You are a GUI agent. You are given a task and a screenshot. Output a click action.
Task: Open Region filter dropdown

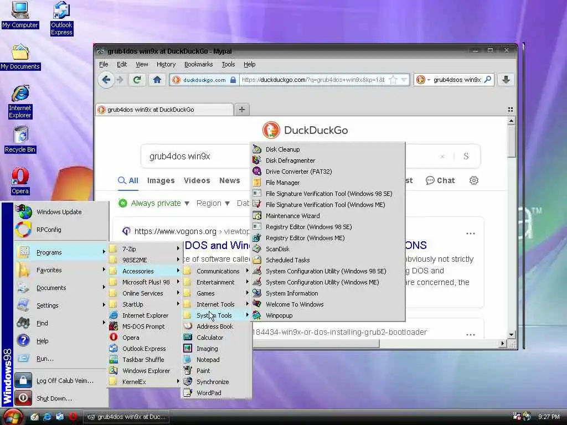click(x=213, y=203)
